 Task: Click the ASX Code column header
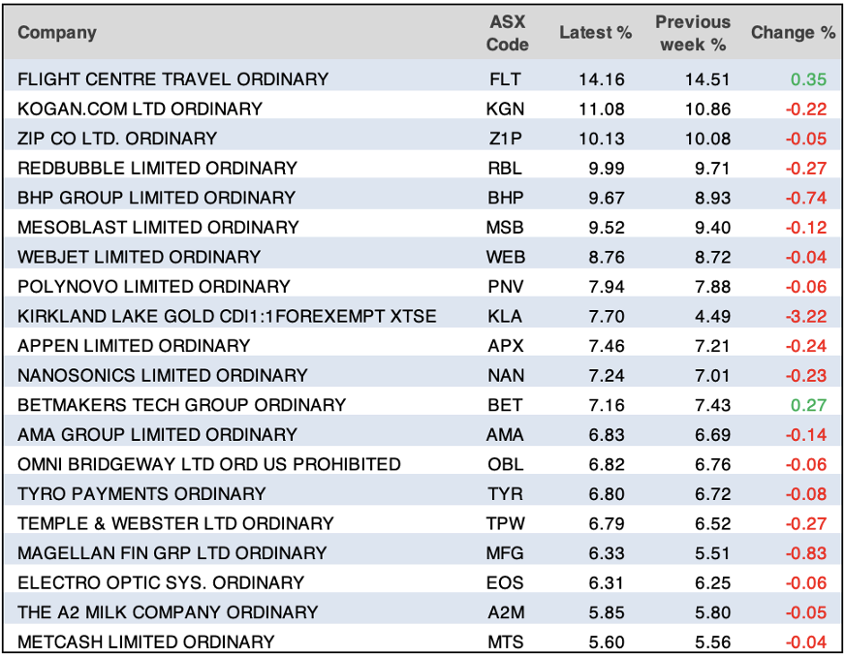pyautogui.click(x=507, y=32)
